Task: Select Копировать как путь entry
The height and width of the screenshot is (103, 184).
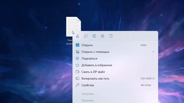Action: coord(115,78)
